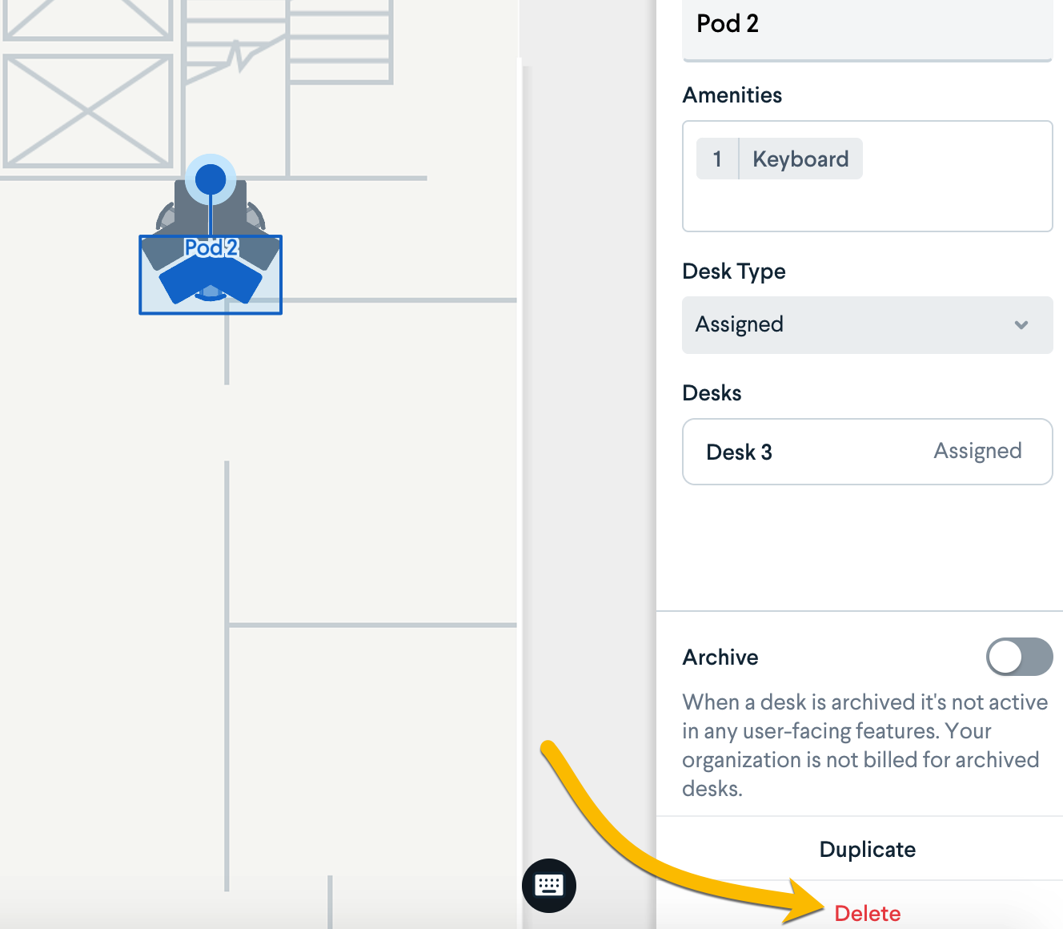Click the red Delete button
Viewport: 1063px width, 929px height.
867,913
